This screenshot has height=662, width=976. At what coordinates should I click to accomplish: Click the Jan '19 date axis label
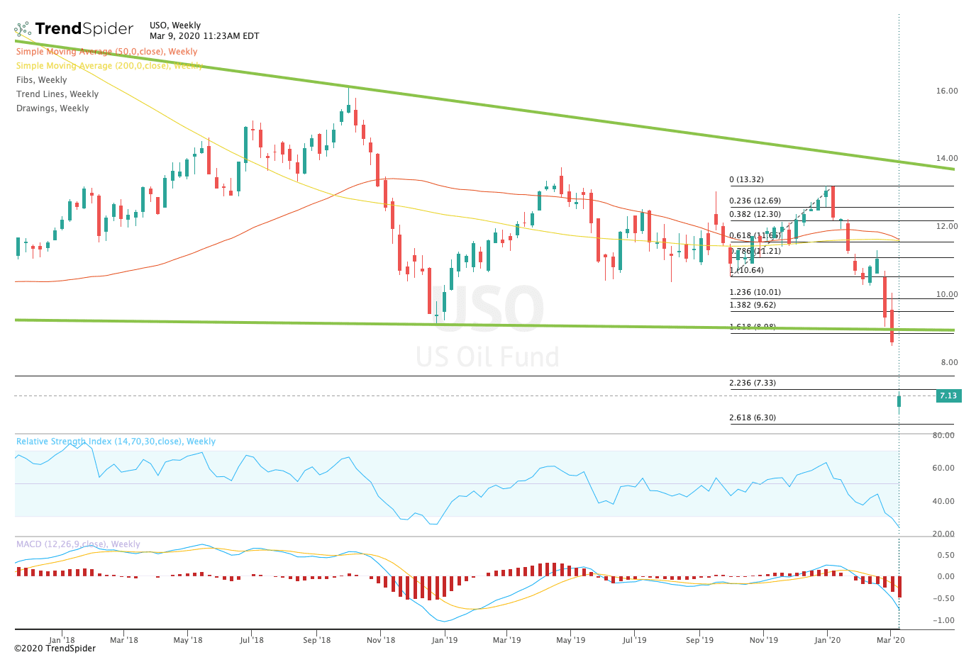tap(445, 640)
